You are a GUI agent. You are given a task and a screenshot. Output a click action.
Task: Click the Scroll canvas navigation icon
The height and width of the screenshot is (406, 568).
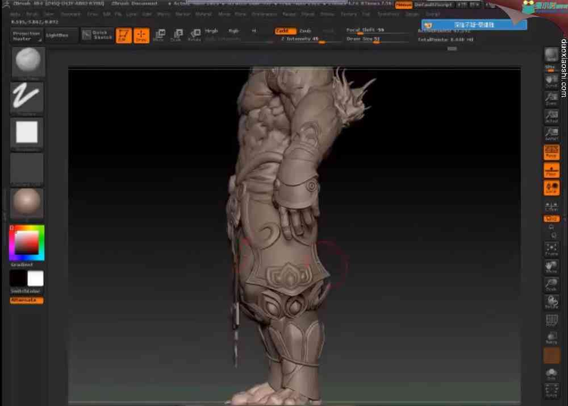pyautogui.click(x=552, y=81)
